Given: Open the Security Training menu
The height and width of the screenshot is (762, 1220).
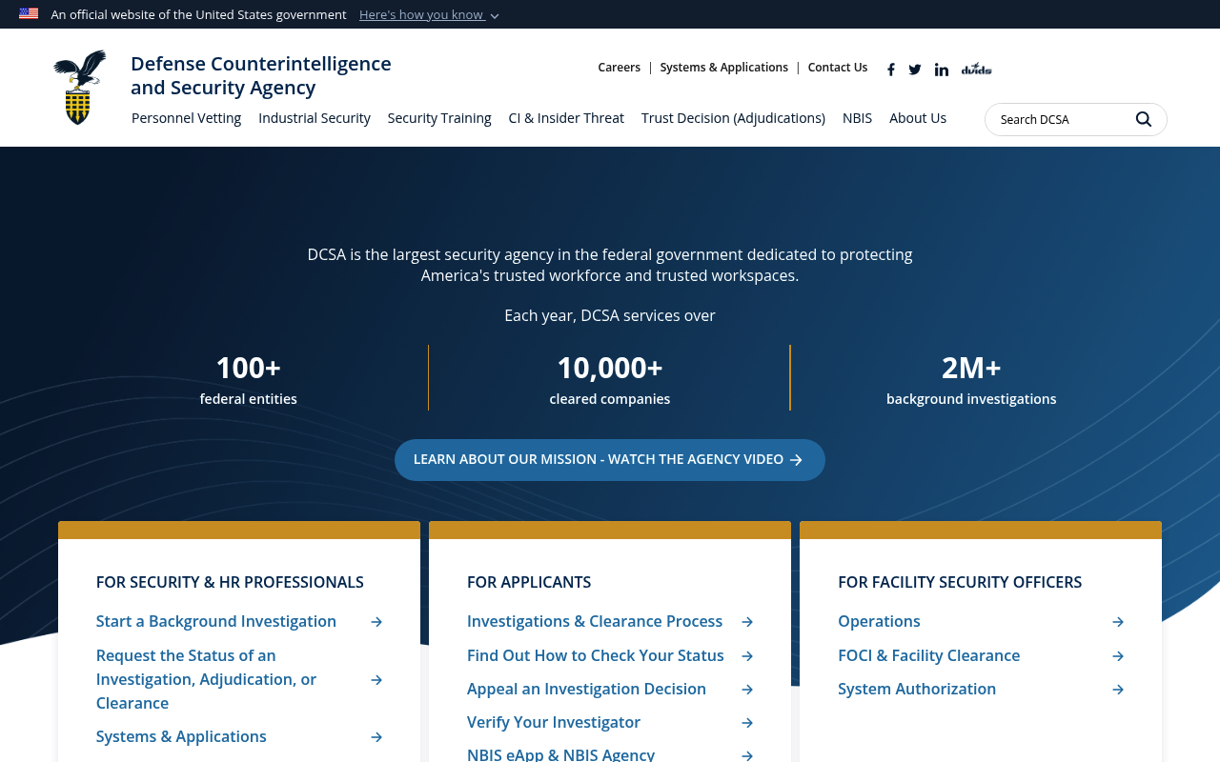Looking at the screenshot, I should coord(439,118).
